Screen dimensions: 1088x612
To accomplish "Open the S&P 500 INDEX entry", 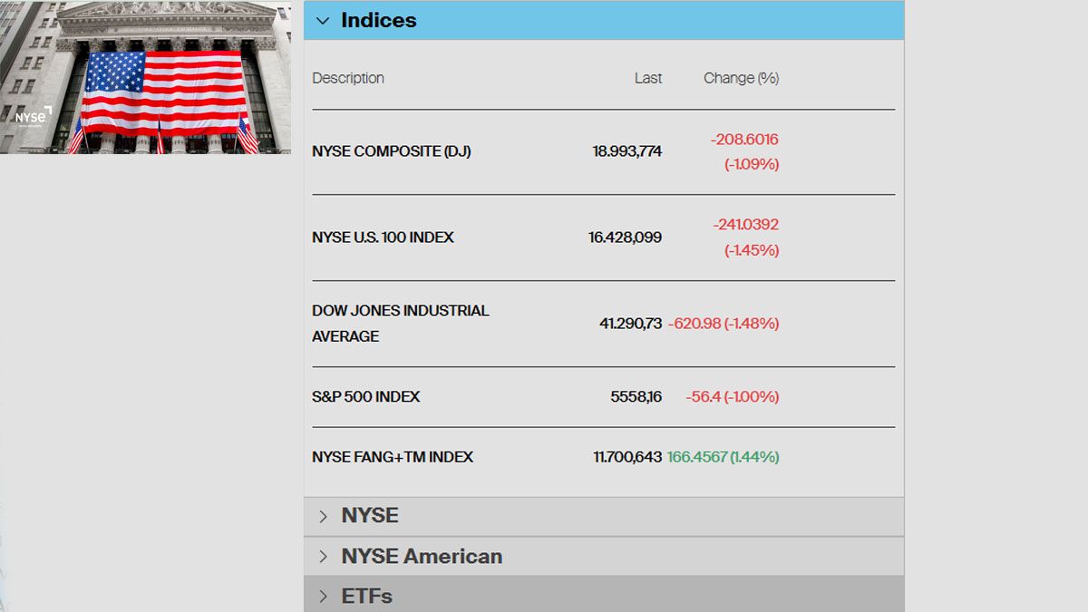I will coord(365,396).
